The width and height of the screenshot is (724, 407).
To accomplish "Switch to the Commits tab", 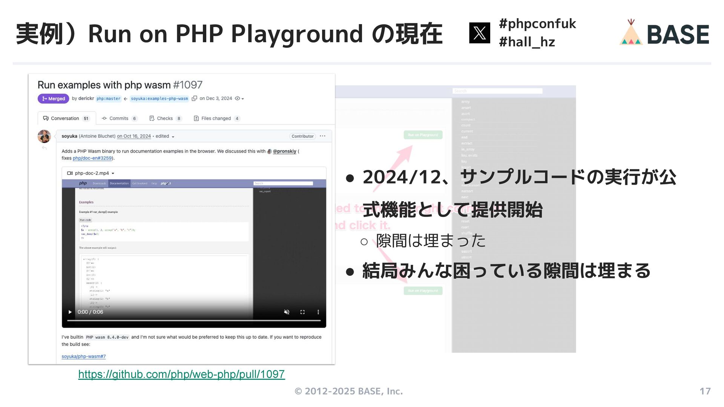I will (x=119, y=118).
